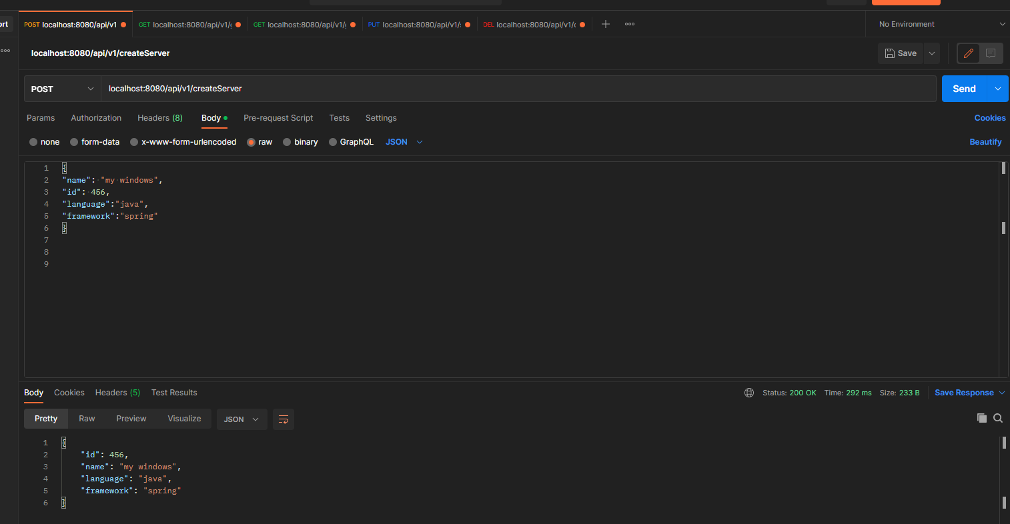Click the more tabs ellipsis icon
The height and width of the screenshot is (524, 1010).
[629, 24]
